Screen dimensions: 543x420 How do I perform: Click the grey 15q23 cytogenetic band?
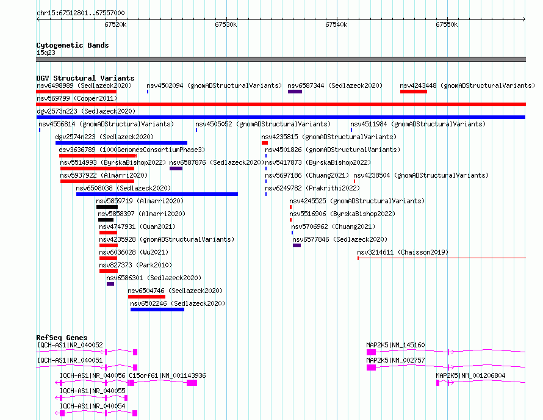(x=281, y=59)
